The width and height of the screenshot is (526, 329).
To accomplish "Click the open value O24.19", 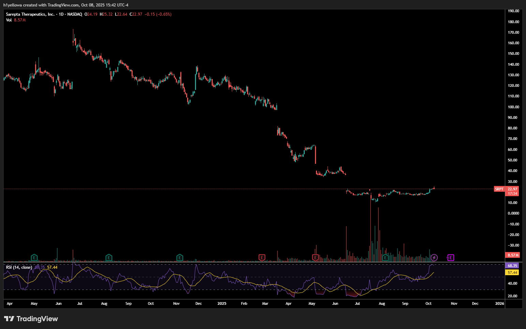I will click(91, 14).
